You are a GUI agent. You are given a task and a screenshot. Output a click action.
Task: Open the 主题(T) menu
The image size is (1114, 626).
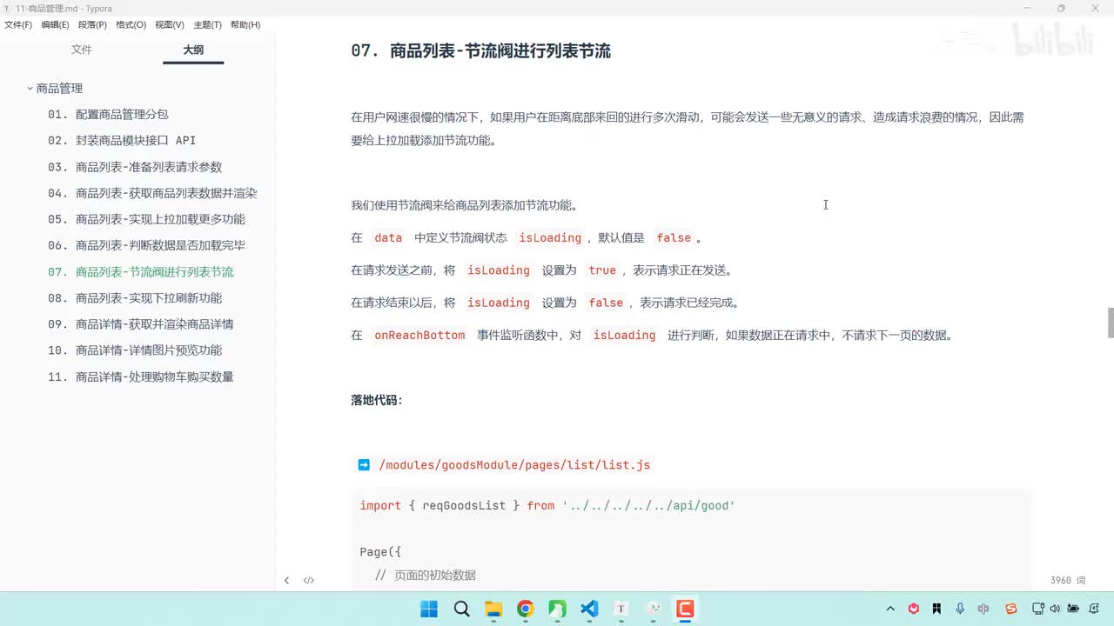click(x=207, y=24)
